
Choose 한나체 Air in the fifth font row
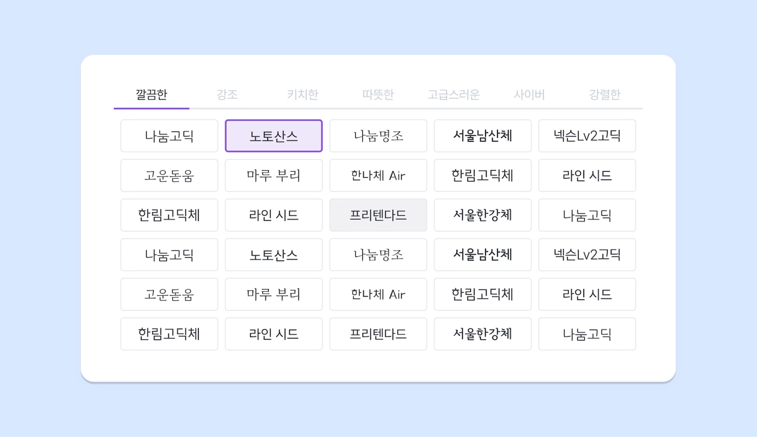pos(378,294)
